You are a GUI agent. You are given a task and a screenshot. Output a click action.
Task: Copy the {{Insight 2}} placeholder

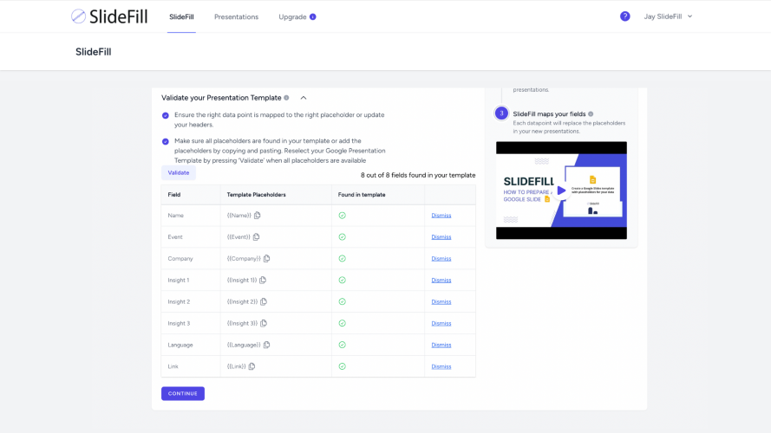(x=264, y=301)
